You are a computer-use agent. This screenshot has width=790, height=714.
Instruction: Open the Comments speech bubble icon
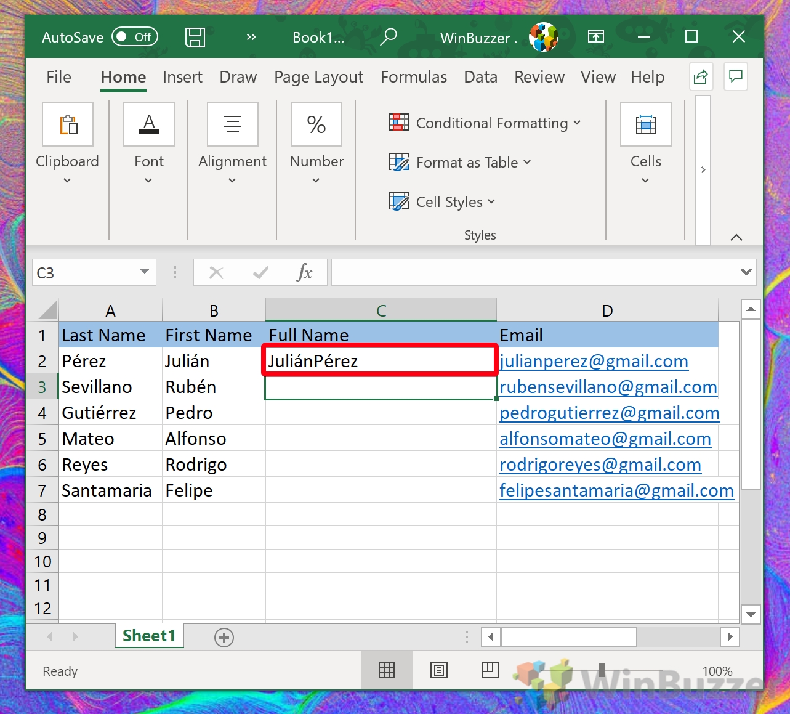click(736, 76)
